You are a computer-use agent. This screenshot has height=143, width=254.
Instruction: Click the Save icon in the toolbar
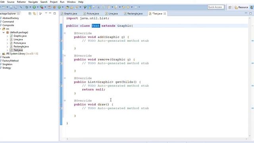(11, 7)
